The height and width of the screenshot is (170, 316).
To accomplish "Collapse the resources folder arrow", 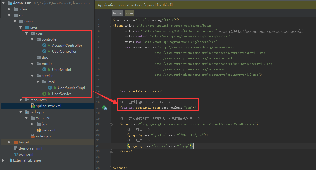I will point(20,100).
